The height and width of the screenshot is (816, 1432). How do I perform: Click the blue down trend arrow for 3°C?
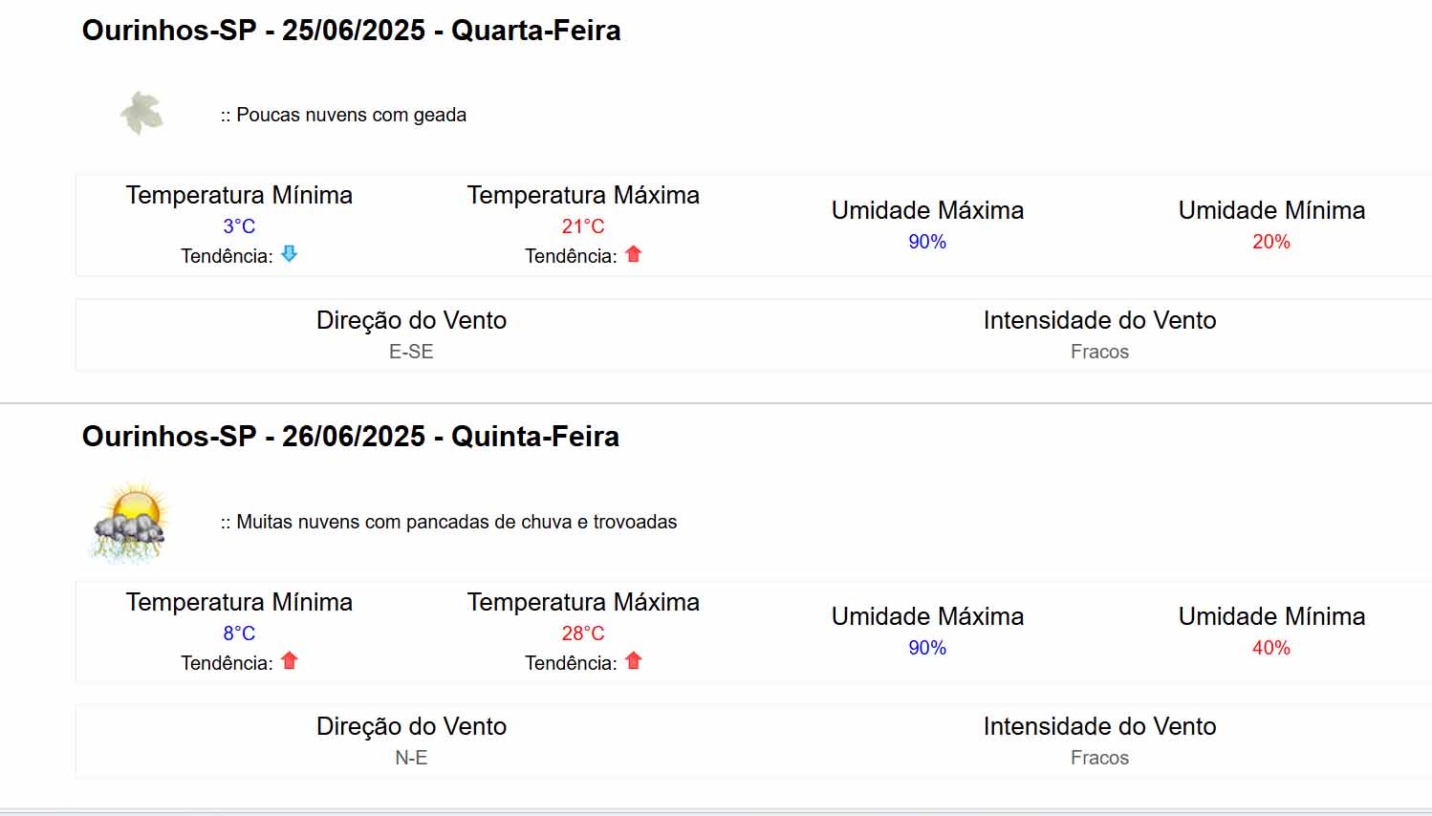click(289, 254)
